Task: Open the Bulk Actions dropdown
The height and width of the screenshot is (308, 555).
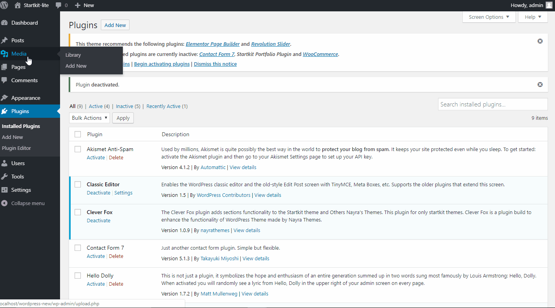Action: (x=89, y=118)
